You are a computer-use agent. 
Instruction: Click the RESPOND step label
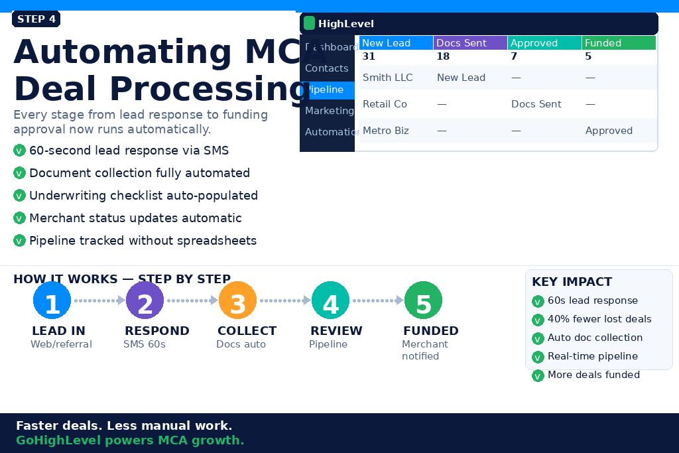(156, 331)
